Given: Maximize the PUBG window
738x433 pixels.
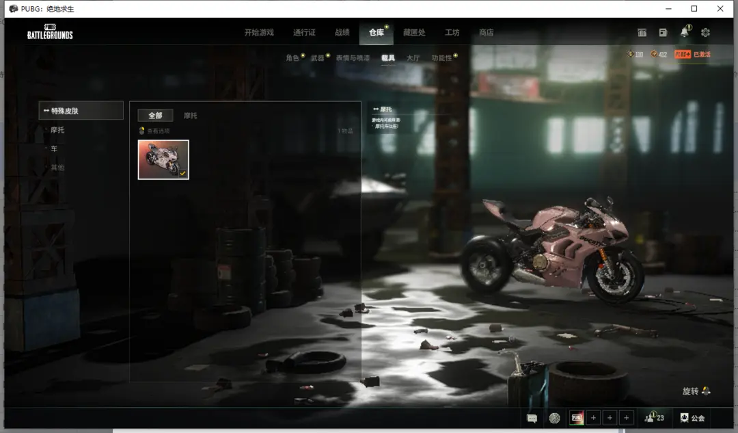Looking at the screenshot, I should point(694,8).
